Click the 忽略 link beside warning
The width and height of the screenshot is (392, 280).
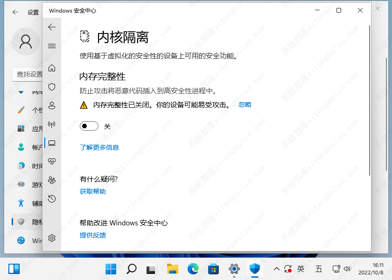[245, 105]
